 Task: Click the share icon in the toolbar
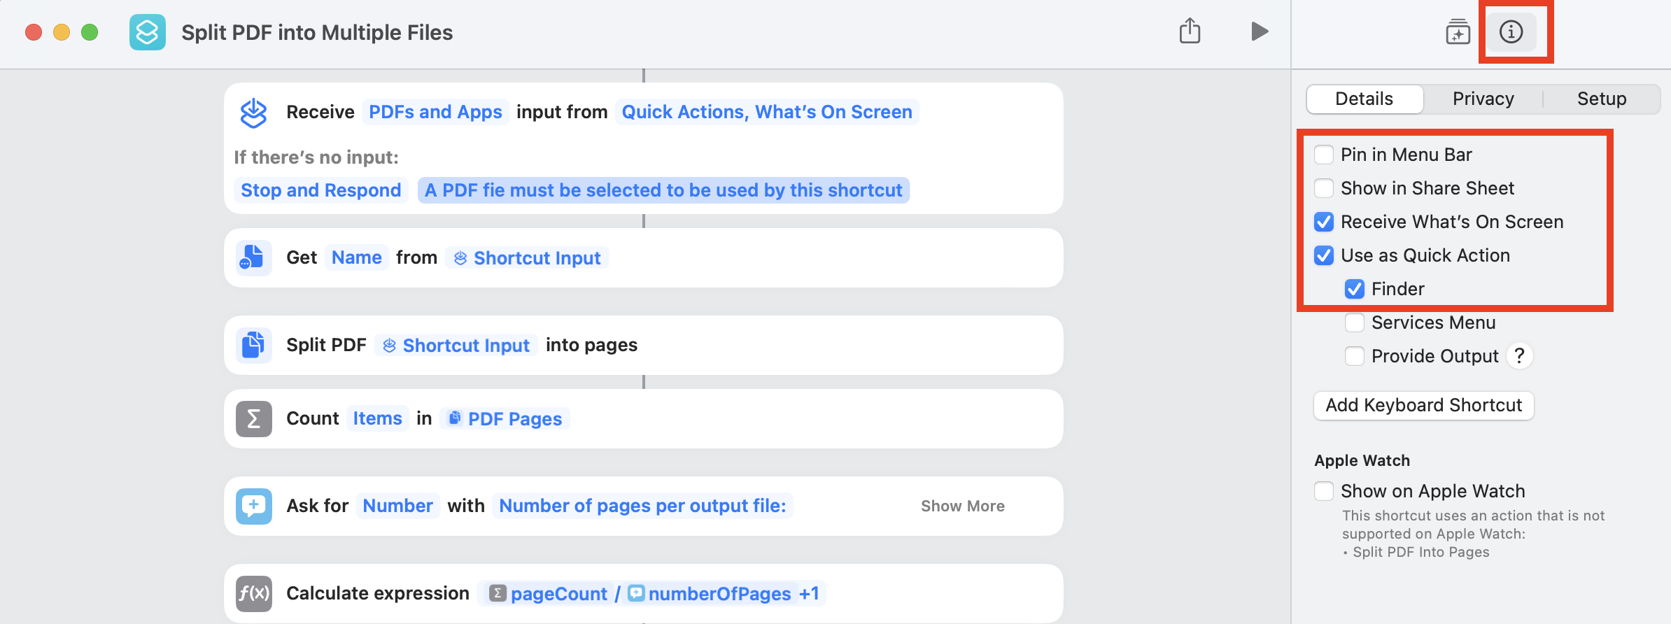(1190, 31)
